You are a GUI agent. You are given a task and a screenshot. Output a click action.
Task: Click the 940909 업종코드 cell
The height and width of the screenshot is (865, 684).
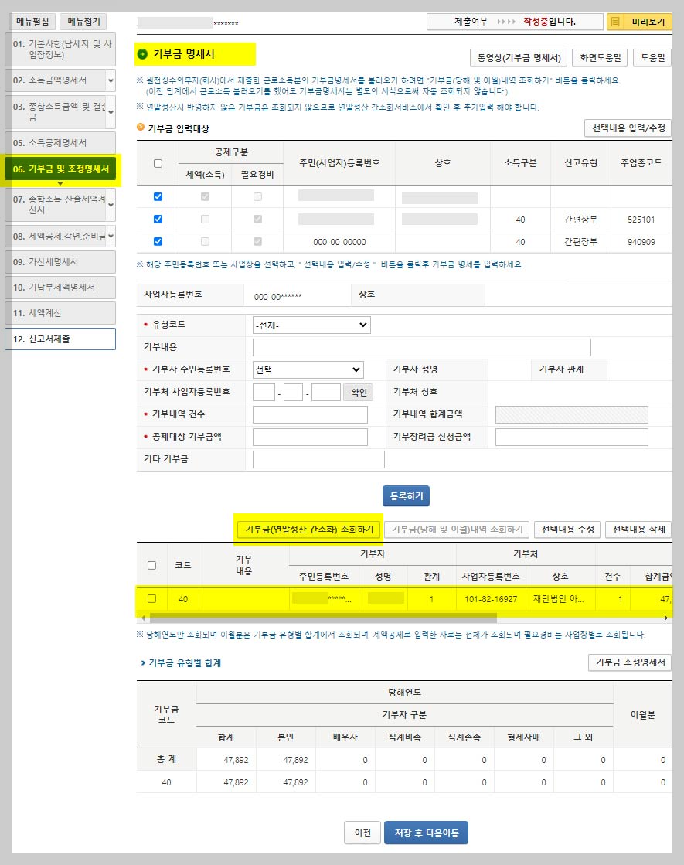(641, 242)
